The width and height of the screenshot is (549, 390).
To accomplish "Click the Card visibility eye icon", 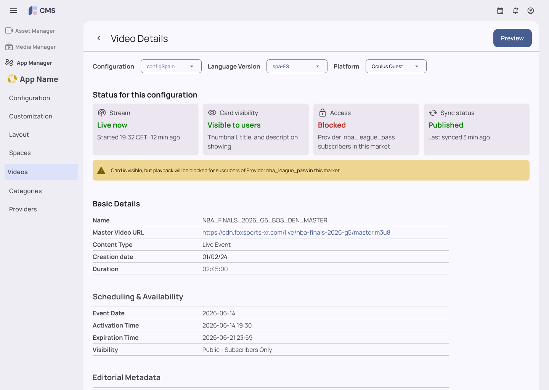I will [x=212, y=113].
